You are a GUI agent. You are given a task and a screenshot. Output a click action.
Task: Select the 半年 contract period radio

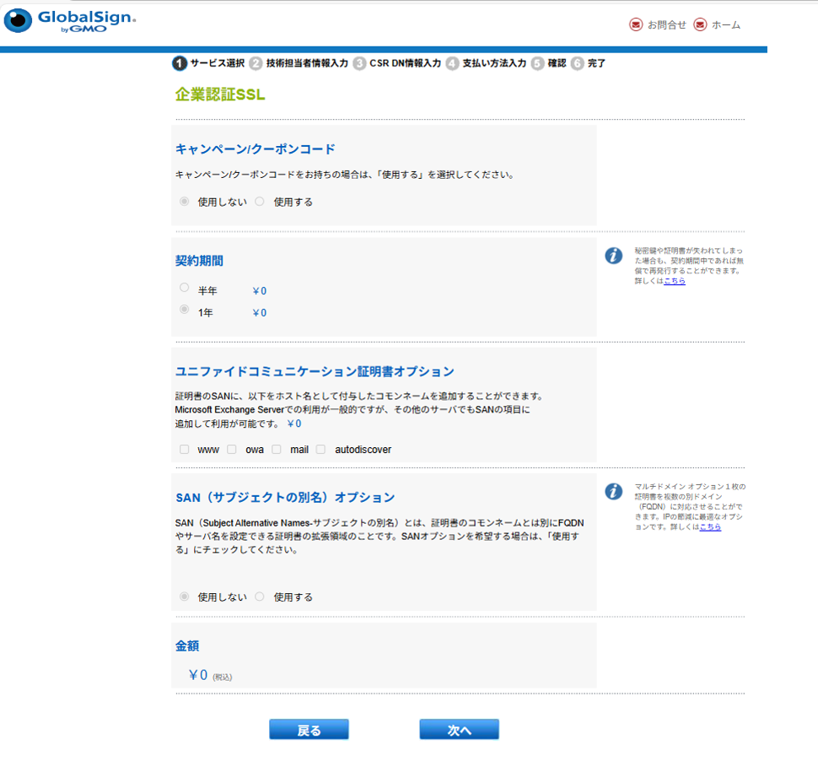coord(185,288)
